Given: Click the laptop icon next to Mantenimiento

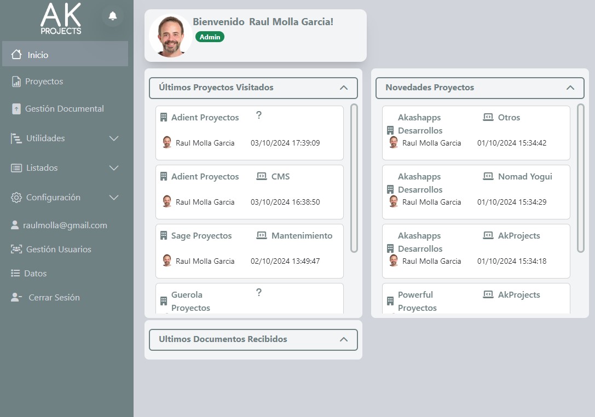Looking at the screenshot, I should pyautogui.click(x=262, y=235).
